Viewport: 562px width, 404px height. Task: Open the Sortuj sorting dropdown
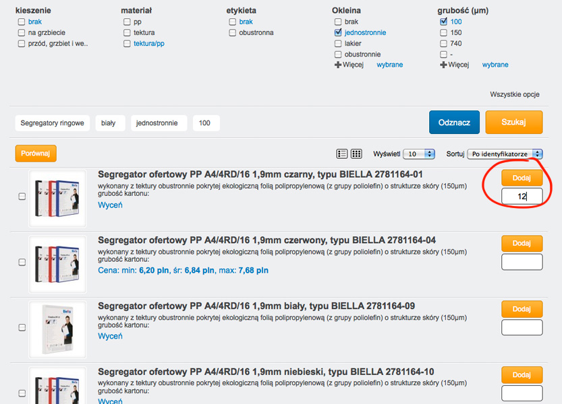[505, 154]
